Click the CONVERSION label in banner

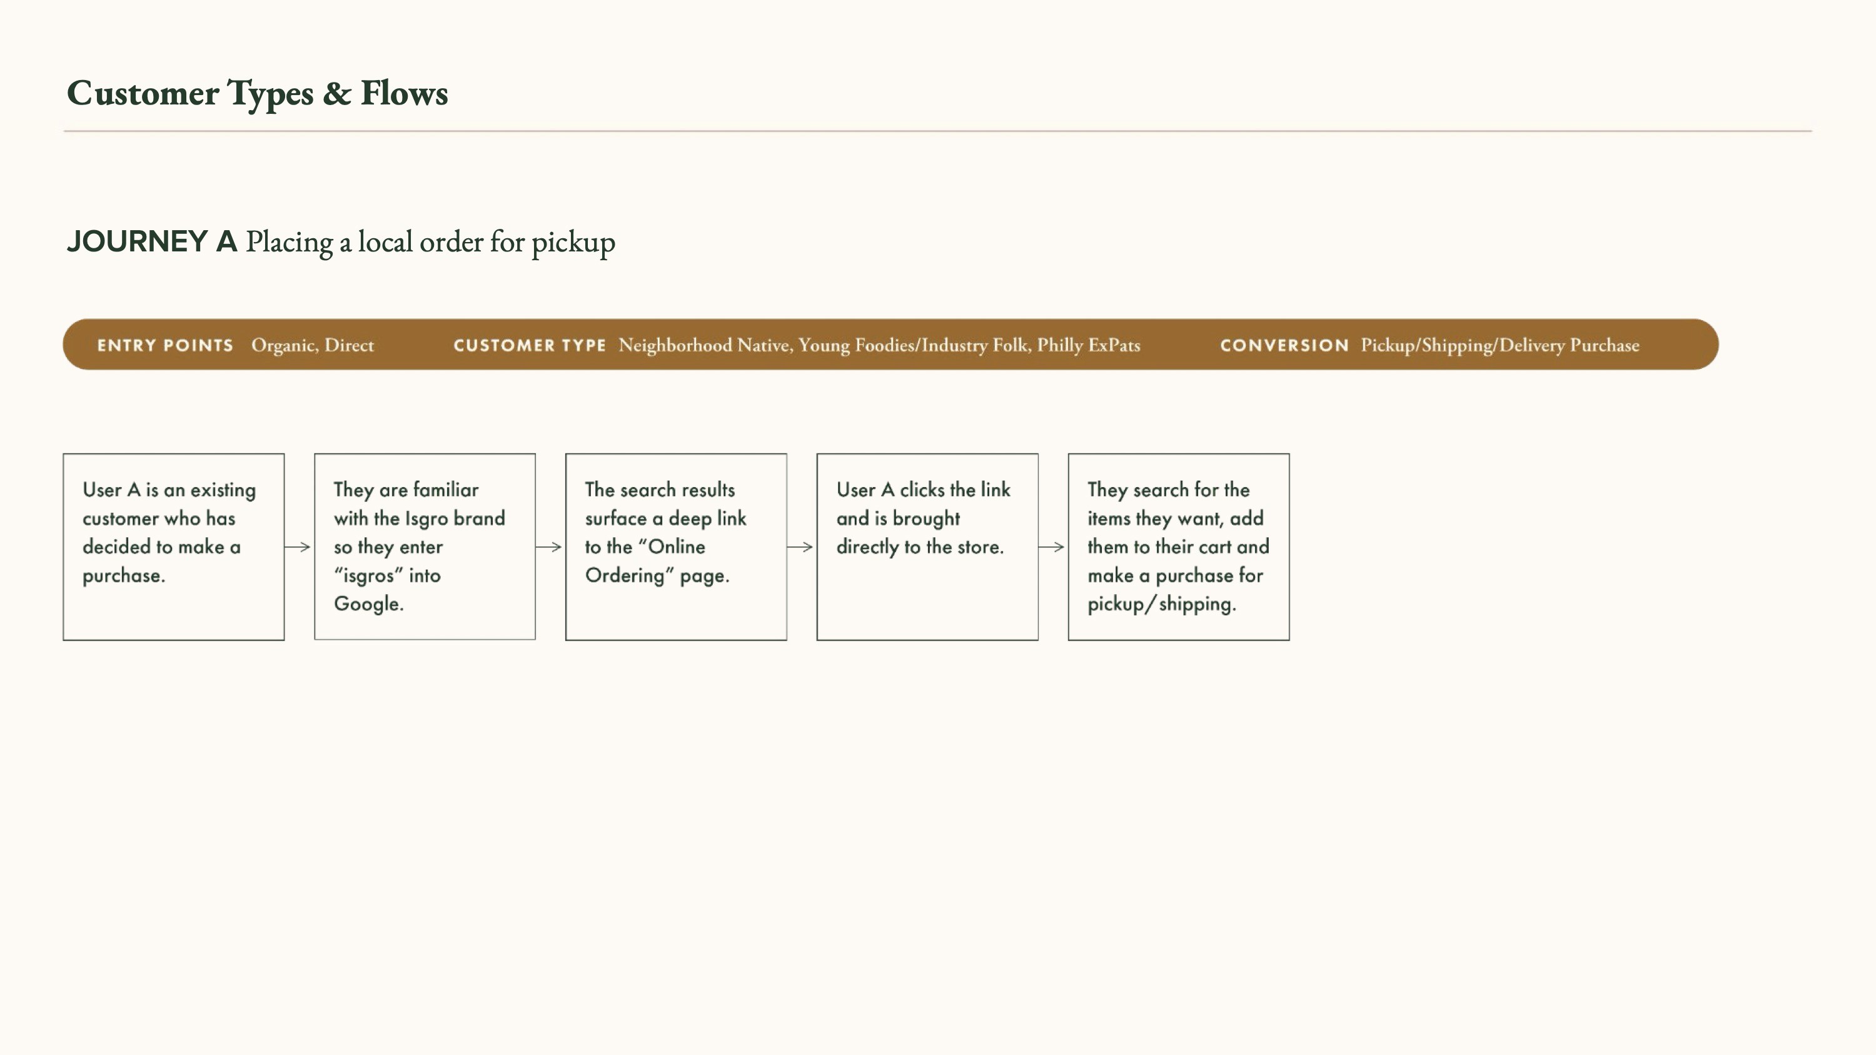coord(1284,345)
